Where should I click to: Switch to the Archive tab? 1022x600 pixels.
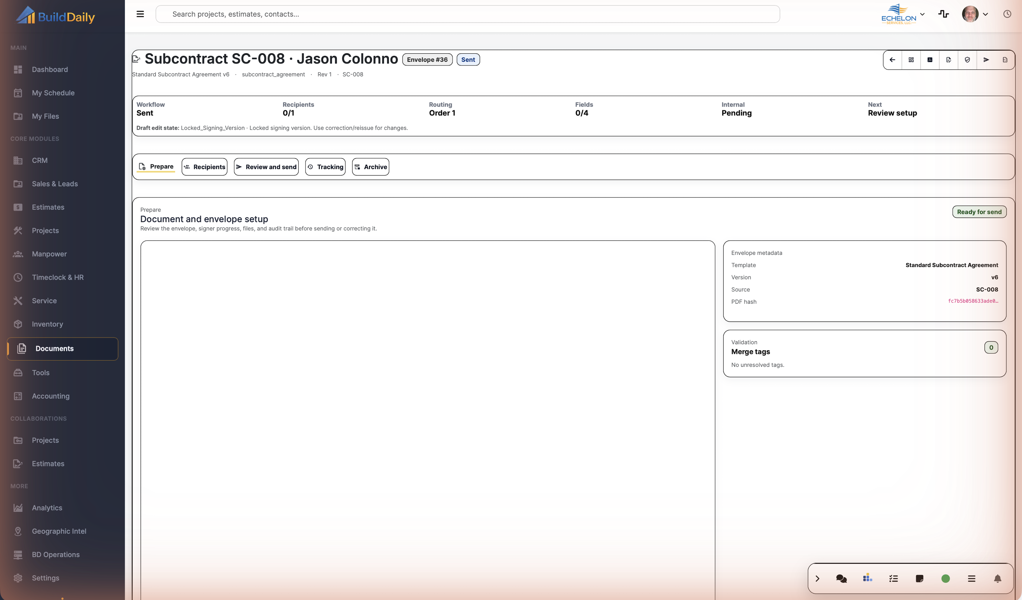coord(371,167)
